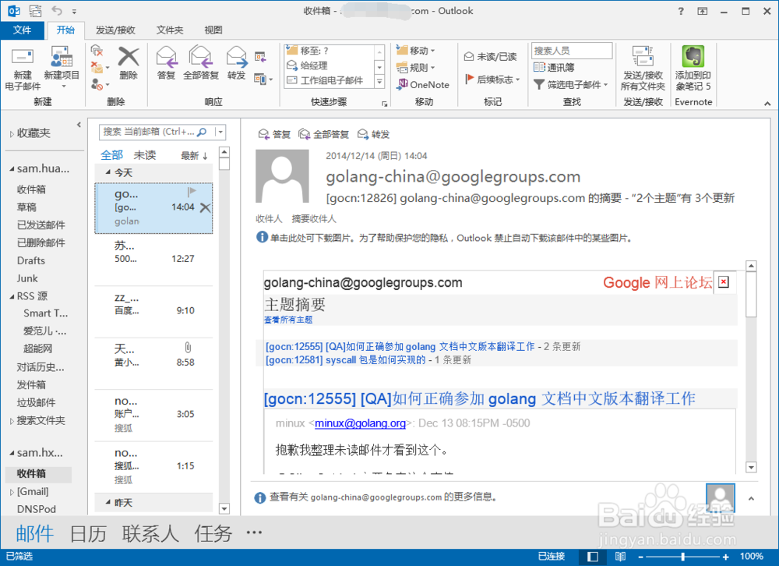Collapse the 今天 message group
The height and width of the screenshot is (566, 779).
[x=108, y=172]
